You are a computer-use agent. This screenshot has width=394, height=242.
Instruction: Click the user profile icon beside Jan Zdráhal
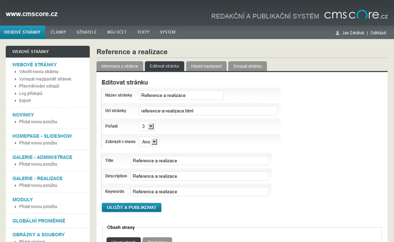point(337,33)
